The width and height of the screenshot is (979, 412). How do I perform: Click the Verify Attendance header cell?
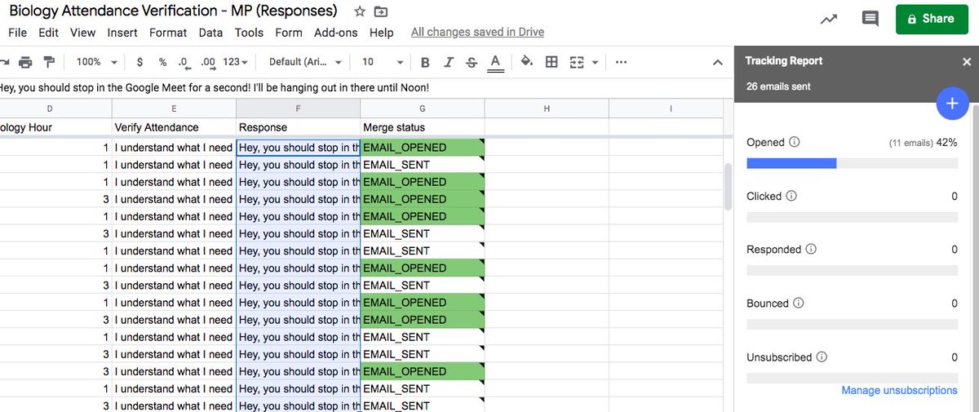pos(174,127)
